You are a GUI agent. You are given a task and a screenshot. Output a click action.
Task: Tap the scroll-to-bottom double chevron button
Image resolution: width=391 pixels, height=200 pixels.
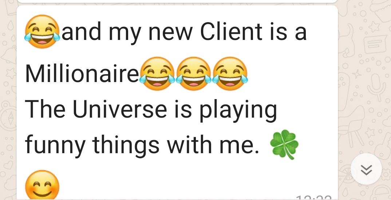tap(366, 169)
